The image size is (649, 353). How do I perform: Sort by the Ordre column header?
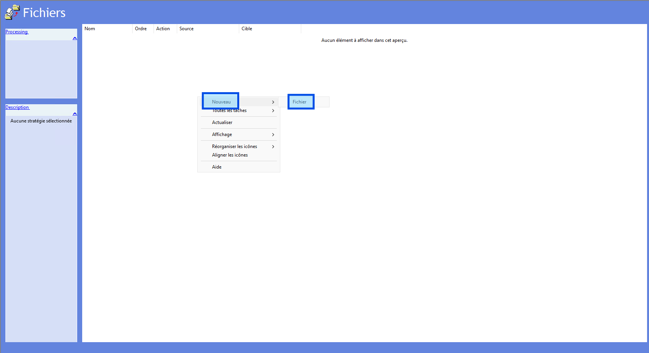tap(143, 29)
